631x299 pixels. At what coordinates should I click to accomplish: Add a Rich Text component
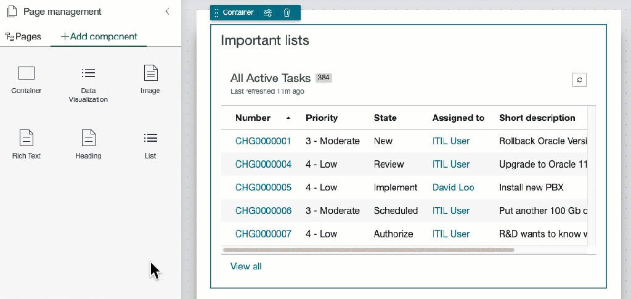point(26,144)
